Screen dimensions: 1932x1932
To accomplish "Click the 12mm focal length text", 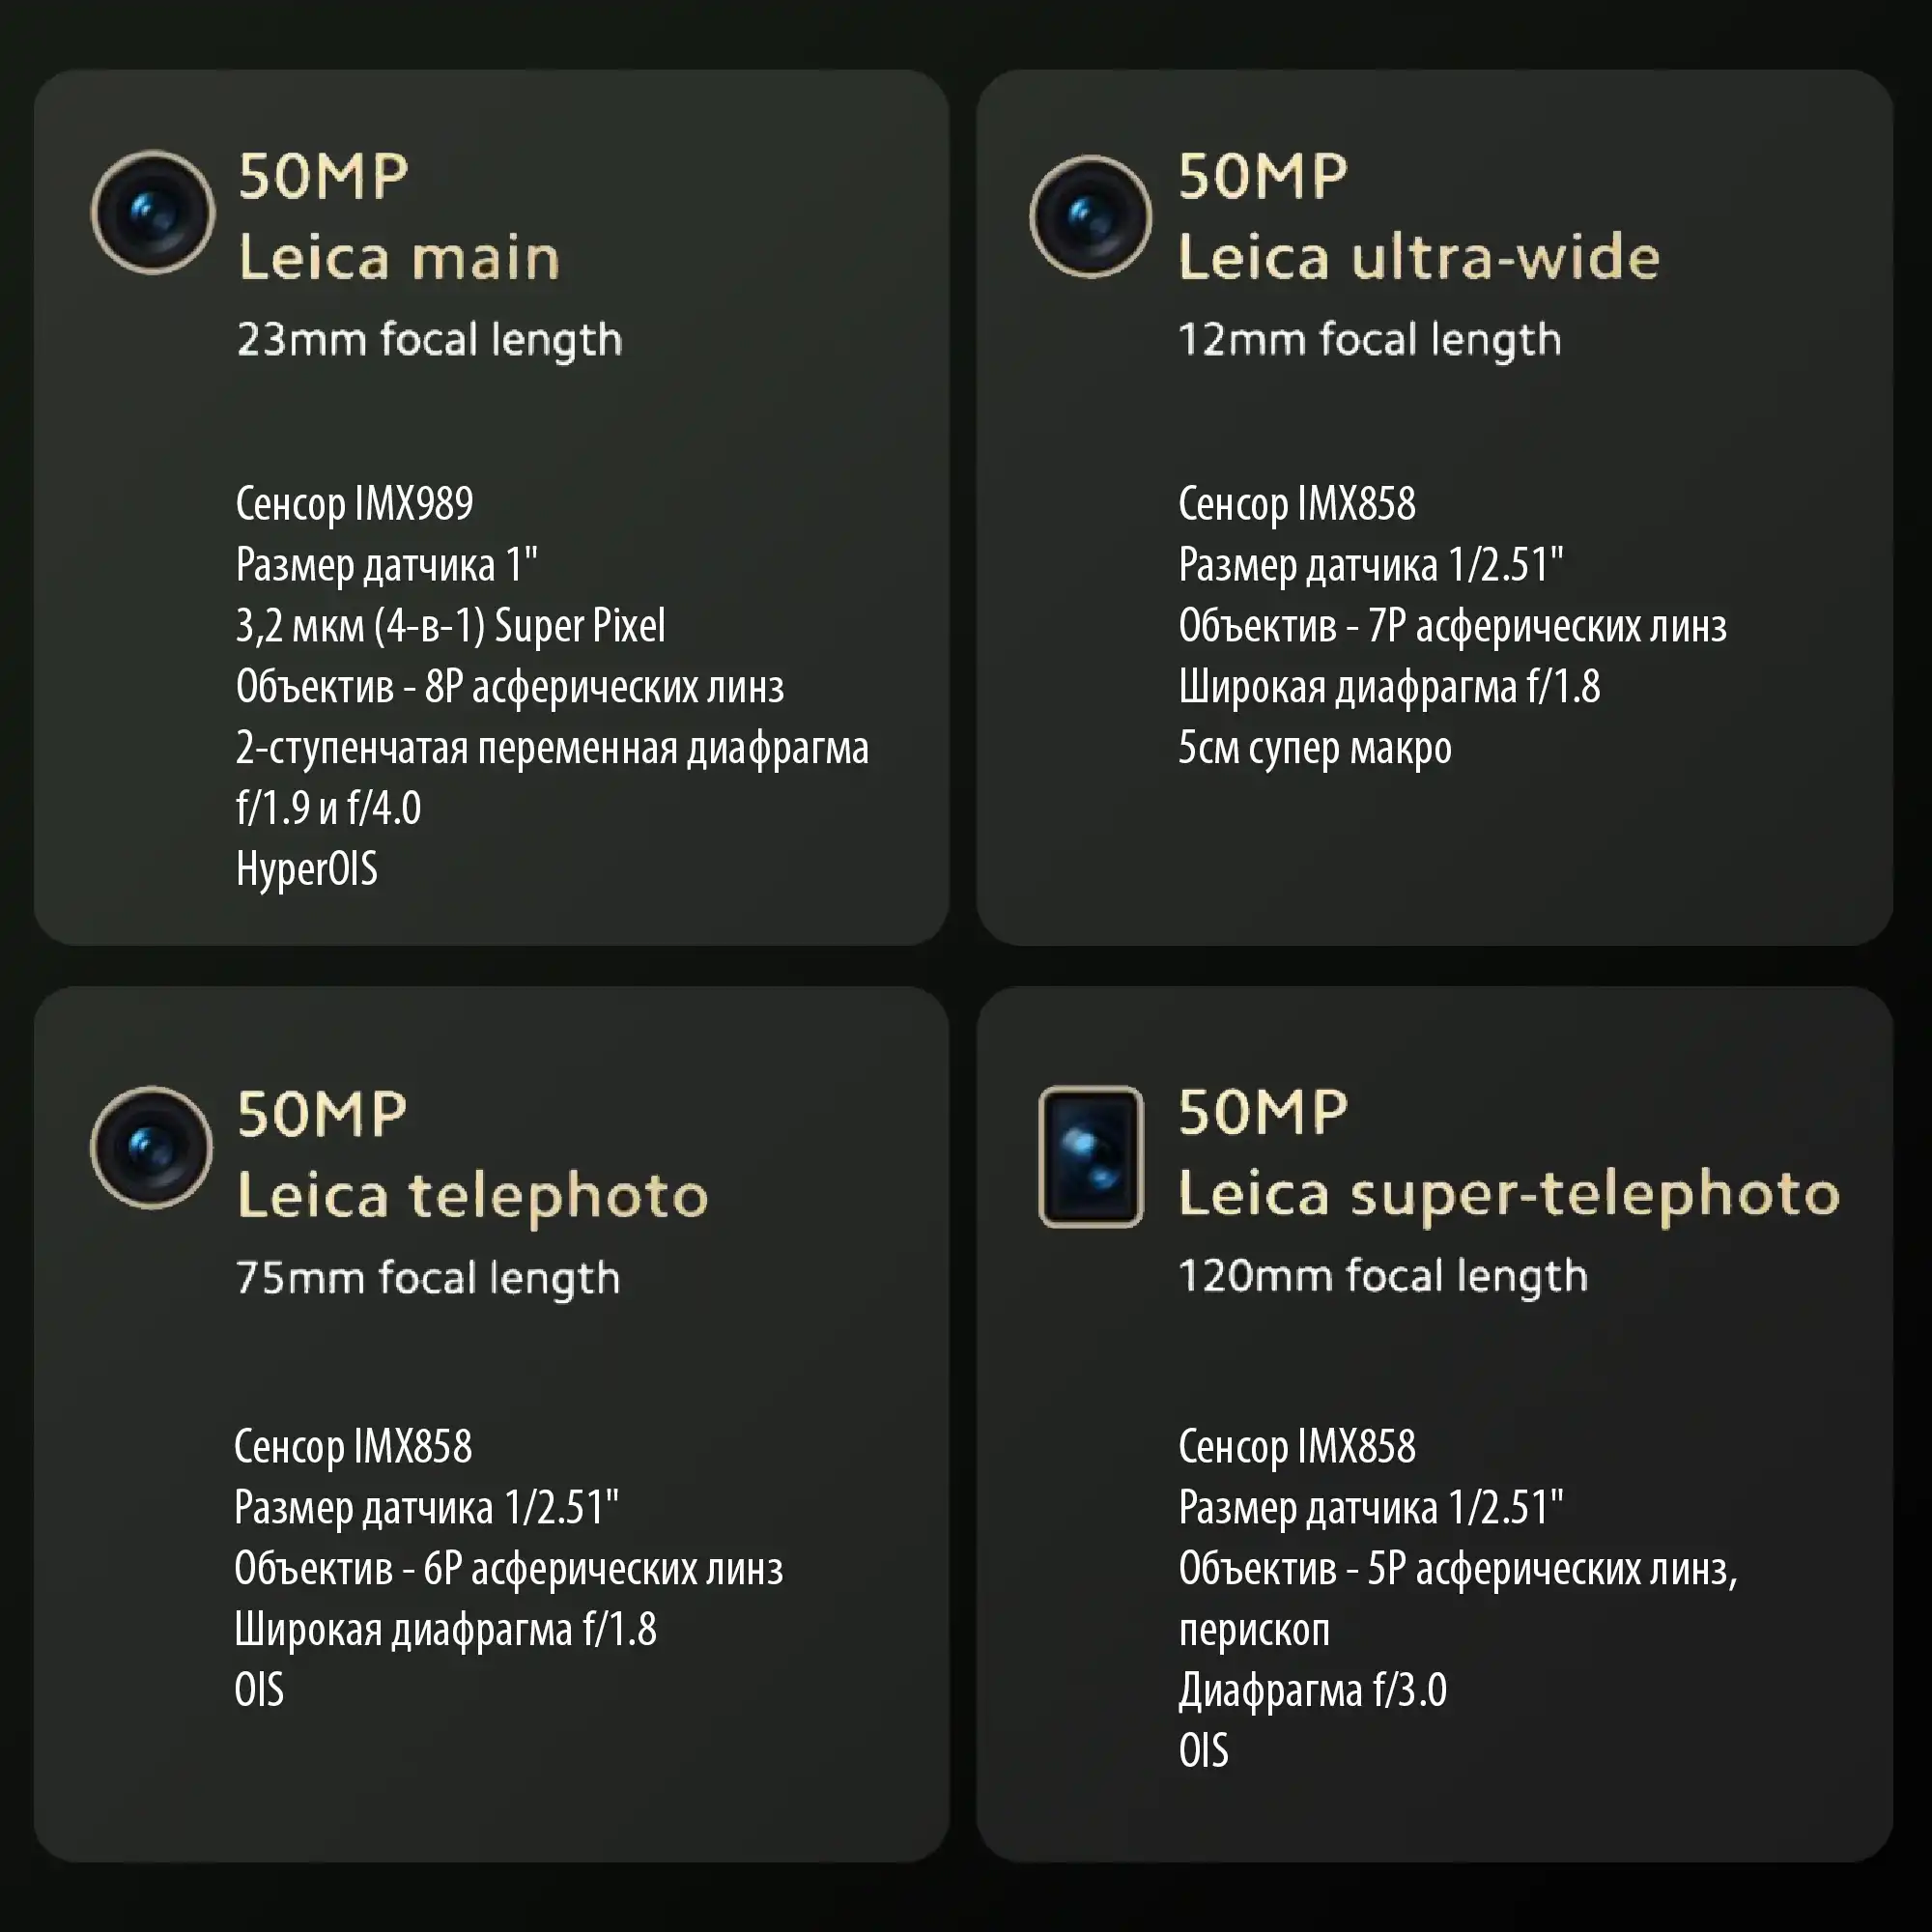I will click(x=1370, y=341).
